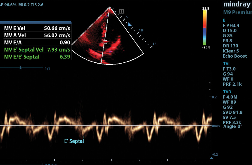Select the MV E/A ratio row

36,42
